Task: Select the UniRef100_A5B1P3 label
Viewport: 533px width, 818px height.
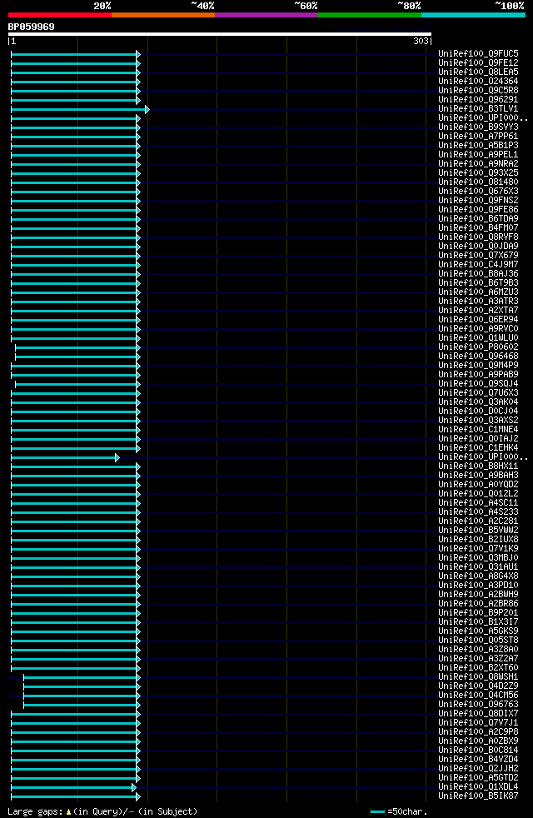Action: point(478,146)
